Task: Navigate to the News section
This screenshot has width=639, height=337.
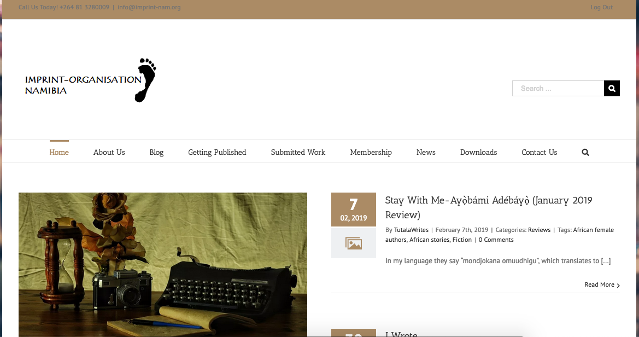Action: click(x=426, y=152)
